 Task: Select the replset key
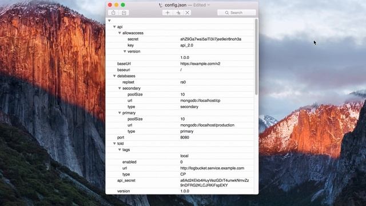[128, 82]
